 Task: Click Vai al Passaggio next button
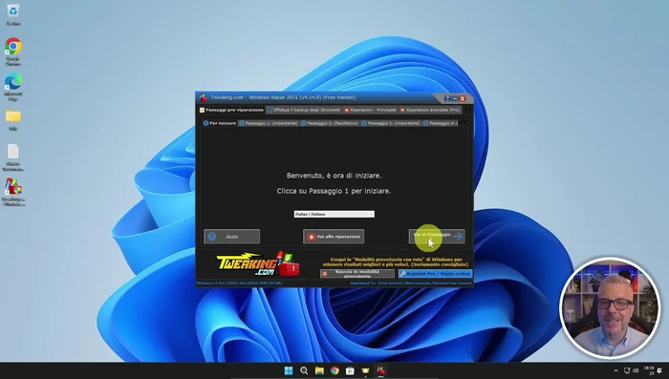(x=437, y=236)
